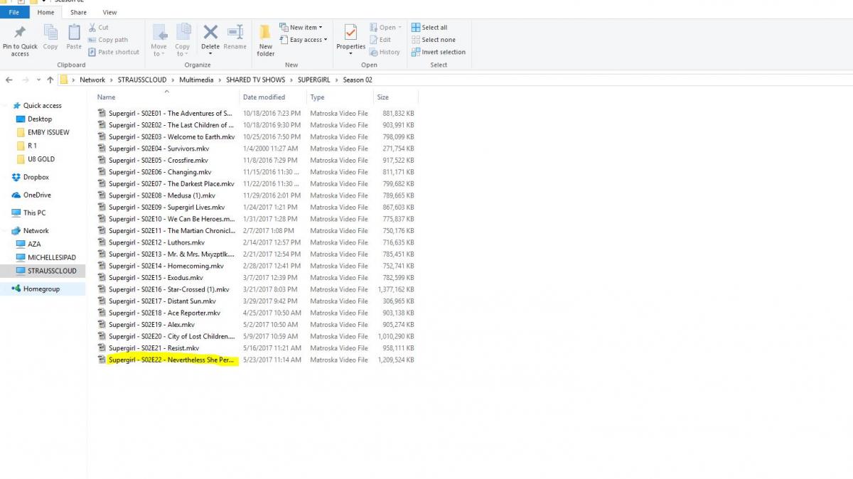Viewport: 853px width, 479px height.
Task: Choose Paste shortcut in Clipboard group
Action: 114,52
